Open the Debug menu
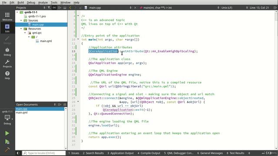This screenshot has height=156, width=278. tap(31, 3)
